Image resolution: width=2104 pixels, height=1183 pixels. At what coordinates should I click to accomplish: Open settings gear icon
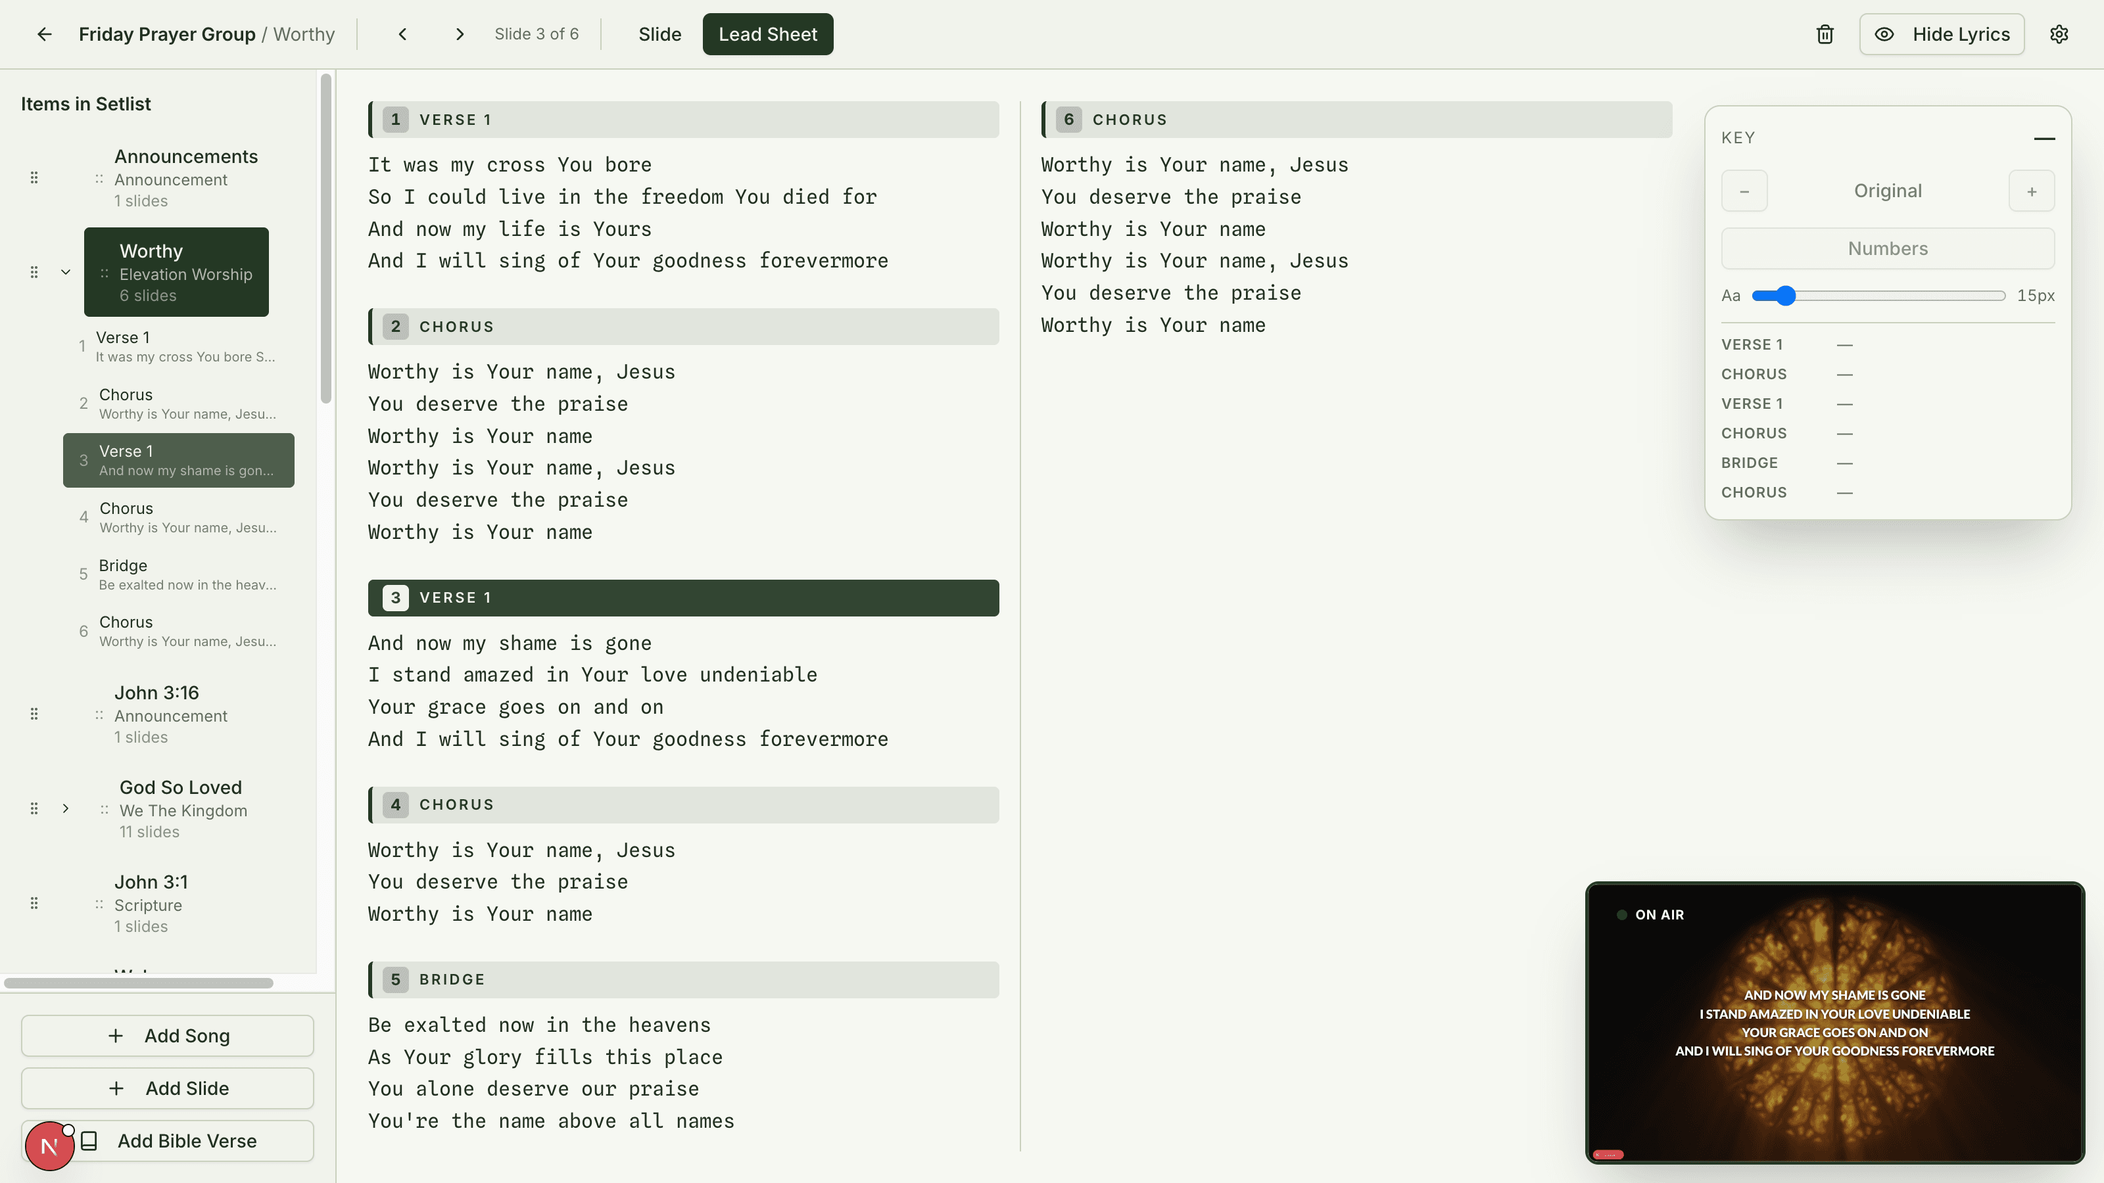point(2059,34)
